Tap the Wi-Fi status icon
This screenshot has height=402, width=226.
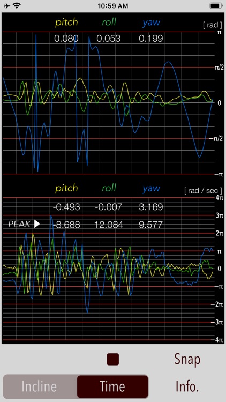[18, 6]
